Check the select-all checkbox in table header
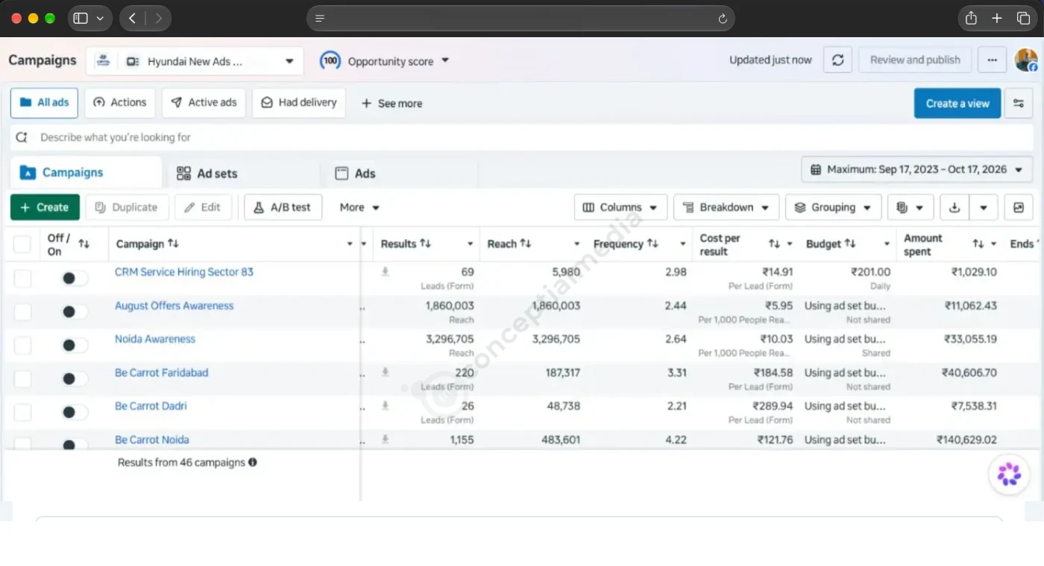The image size is (1044, 566). [22, 244]
